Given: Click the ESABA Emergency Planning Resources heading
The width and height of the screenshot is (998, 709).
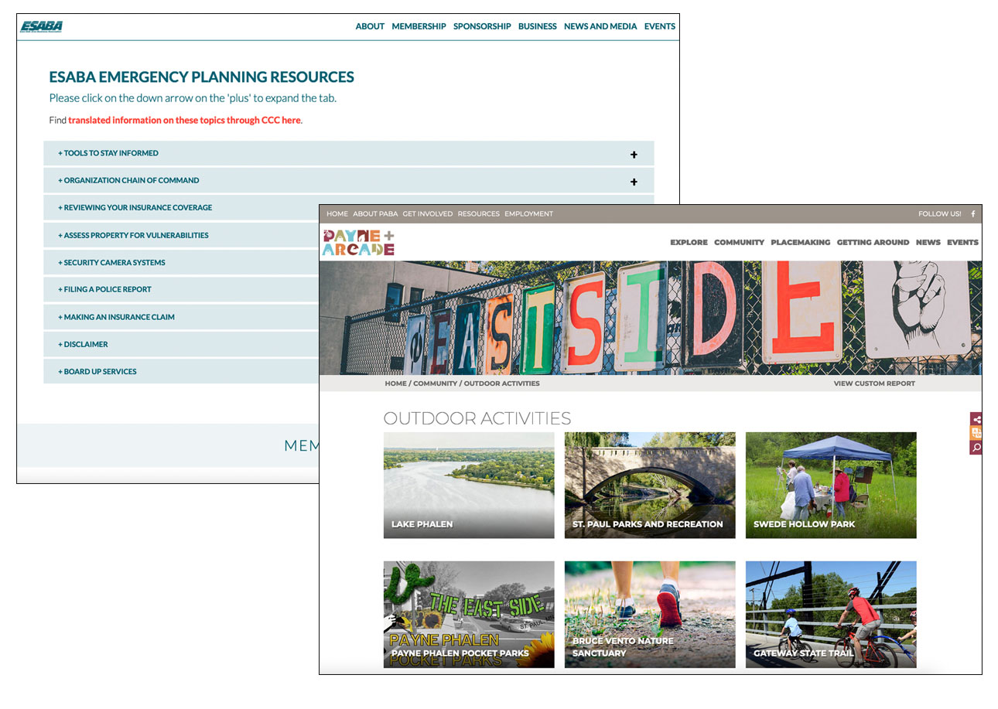Looking at the screenshot, I should click(202, 77).
